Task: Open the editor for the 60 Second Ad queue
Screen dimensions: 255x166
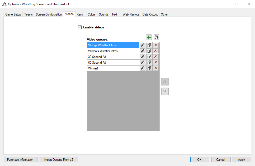Action: pyautogui.click(x=143, y=62)
